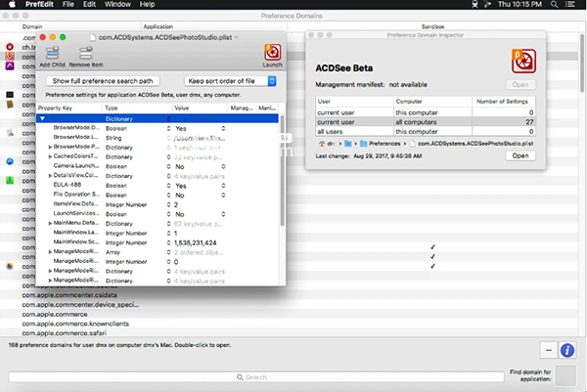Open the plist window title dropdown chevron
The image size is (587, 392).
coord(236,37)
